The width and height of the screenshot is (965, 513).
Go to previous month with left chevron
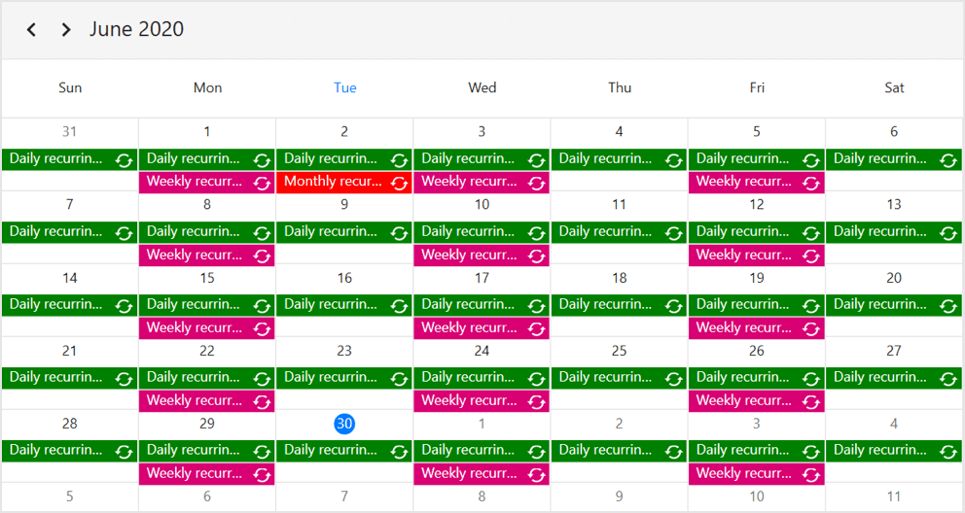(x=31, y=29)
